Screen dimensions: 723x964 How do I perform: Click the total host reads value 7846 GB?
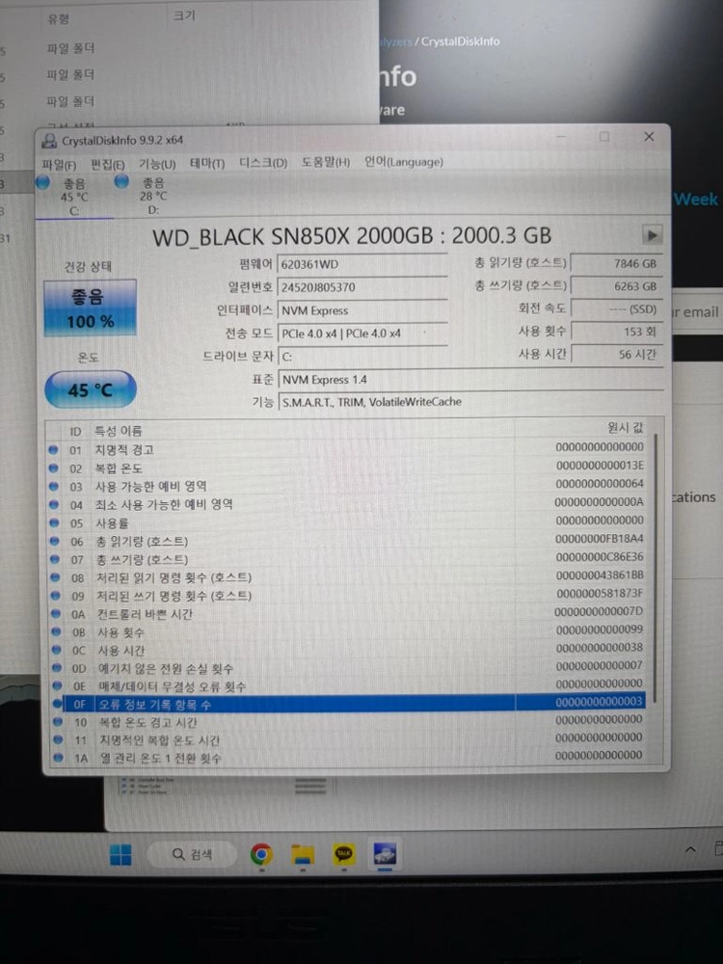(x=616, y=264)
